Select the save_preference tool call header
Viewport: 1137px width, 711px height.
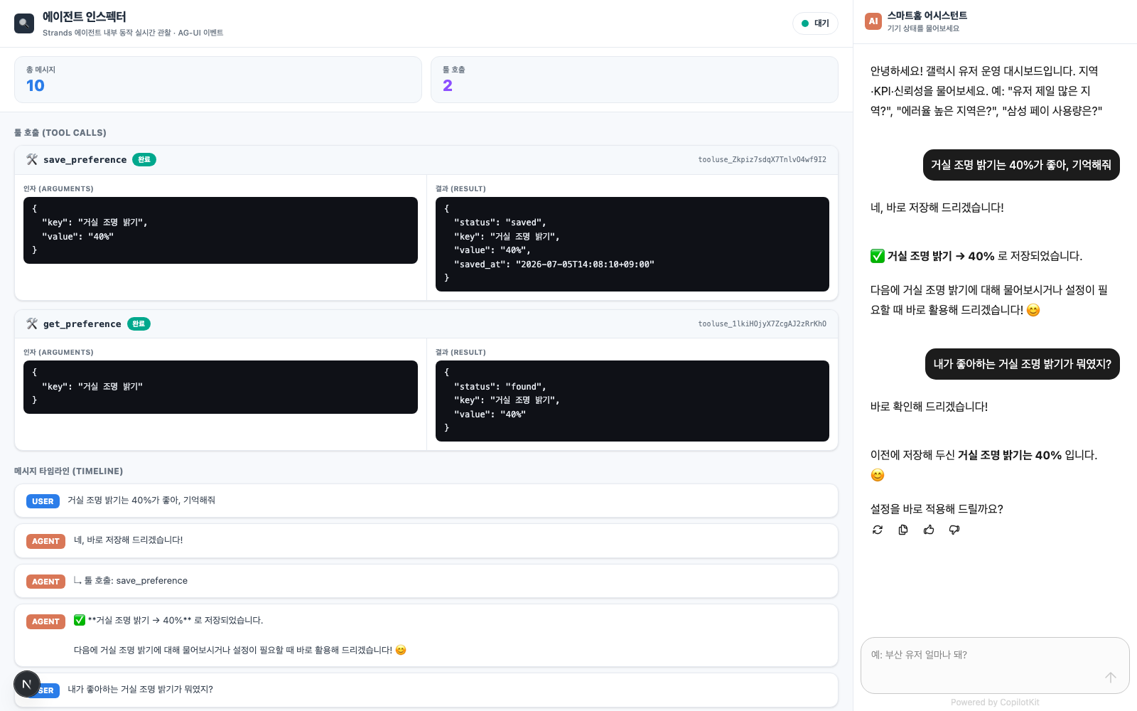tap(426, 160)
